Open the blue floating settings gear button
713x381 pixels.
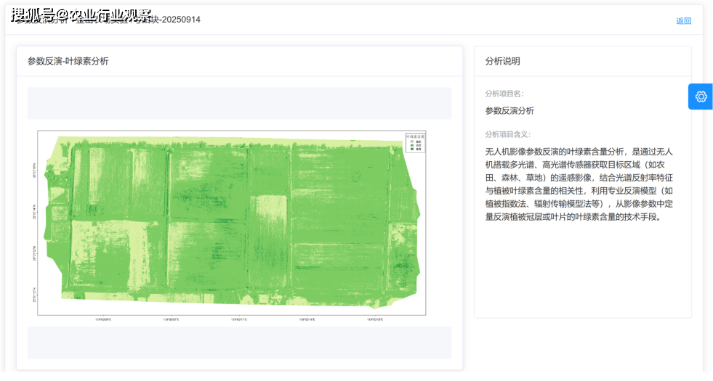click(x=701, y=97)
